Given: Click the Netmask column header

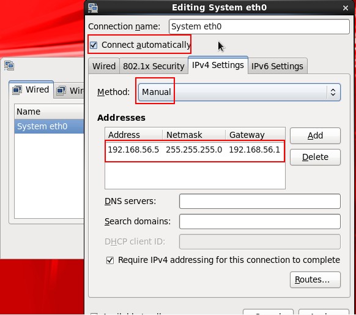Looking at the screenshot, I should tap(194, 135).
